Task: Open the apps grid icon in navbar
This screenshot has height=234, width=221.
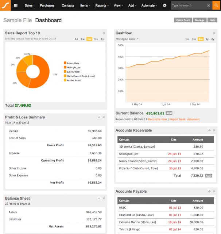Action: 16,5
